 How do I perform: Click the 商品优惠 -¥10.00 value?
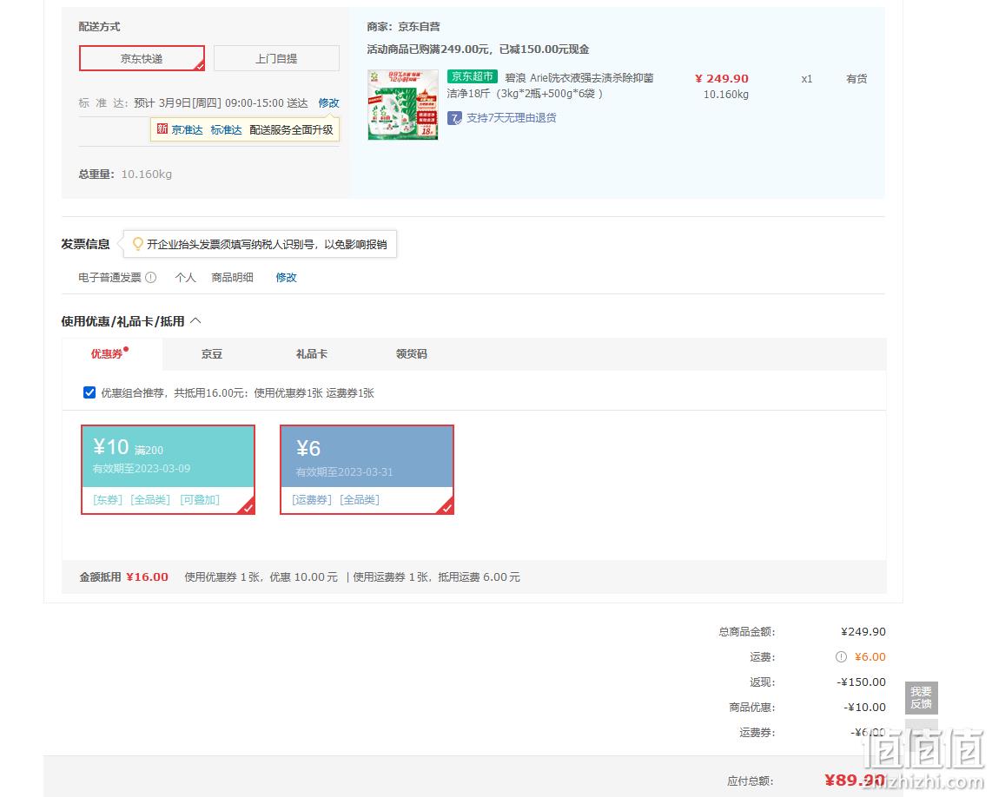[865, 708]
